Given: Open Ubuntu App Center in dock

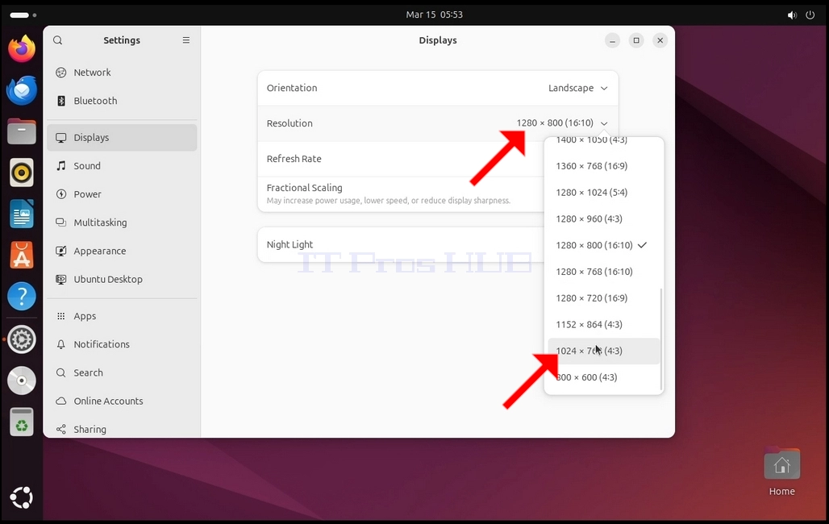Looking at the screenshot, I should (x=22, y=255).
